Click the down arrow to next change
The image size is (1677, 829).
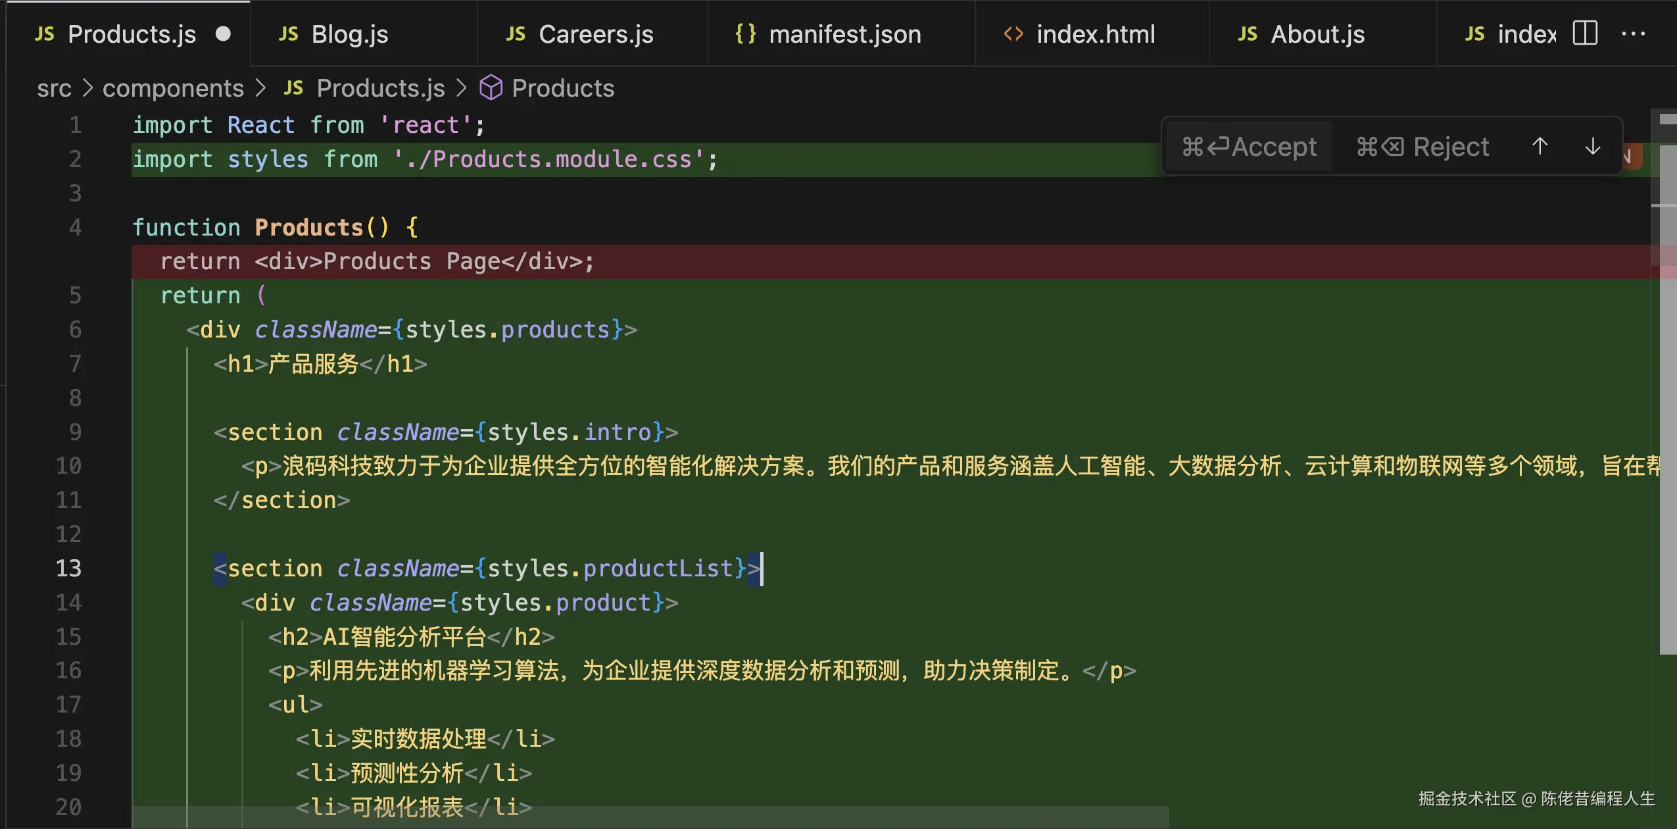tap(1593, 146)
